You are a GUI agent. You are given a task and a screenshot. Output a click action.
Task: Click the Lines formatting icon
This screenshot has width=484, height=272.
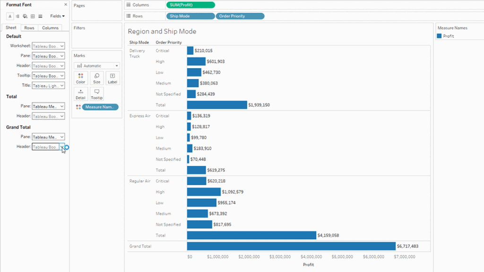40,16
